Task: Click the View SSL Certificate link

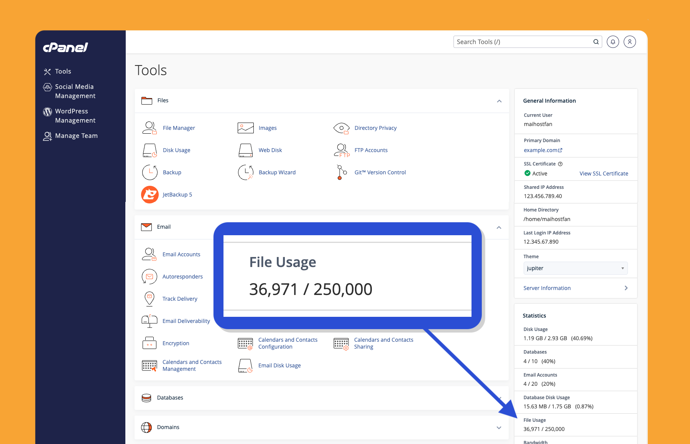Action: click(603, 174)
